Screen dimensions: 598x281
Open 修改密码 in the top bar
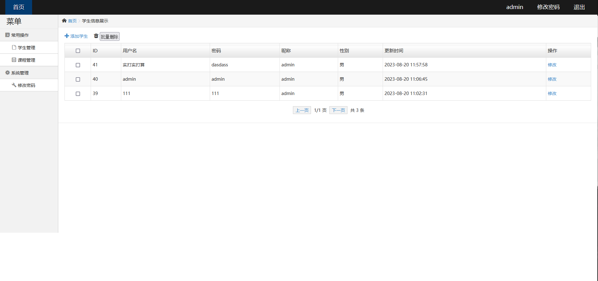click(x=548, y=7)
